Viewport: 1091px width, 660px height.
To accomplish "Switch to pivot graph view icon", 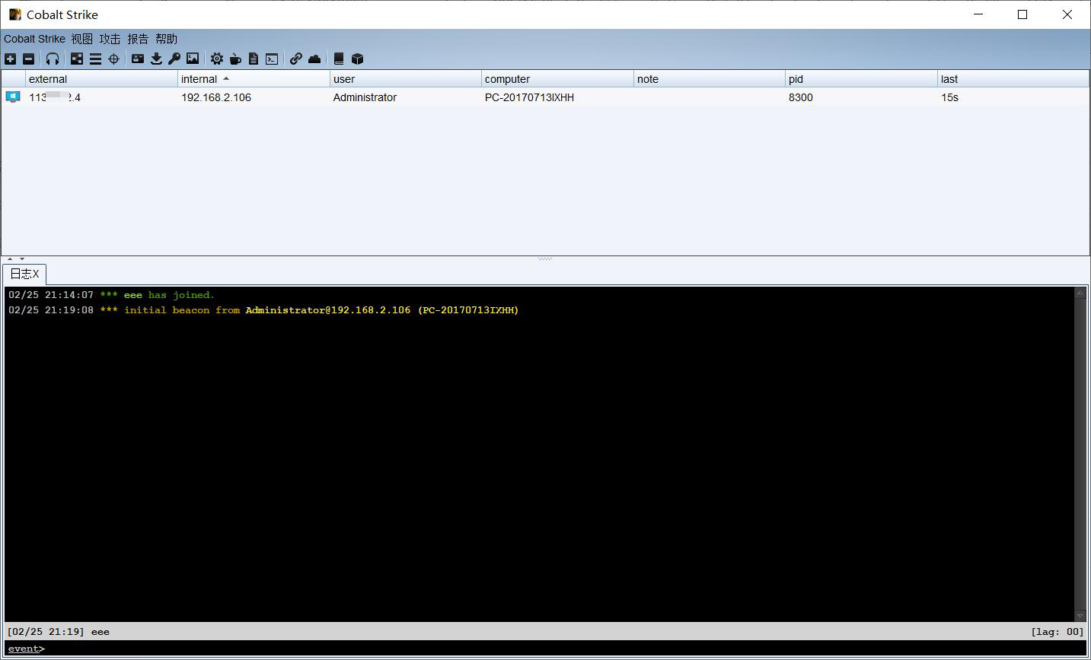I will 77,59.
